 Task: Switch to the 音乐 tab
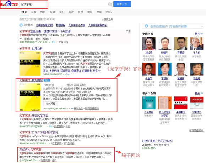(x=62, y=12)
